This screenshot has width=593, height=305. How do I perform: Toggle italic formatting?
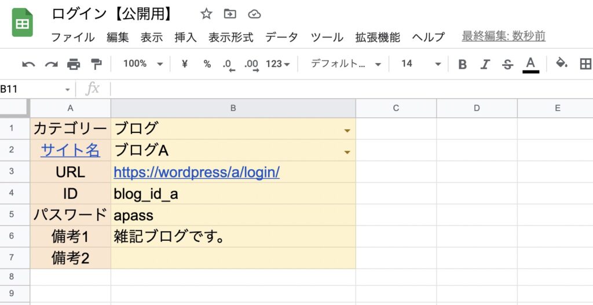click(485, 65)
